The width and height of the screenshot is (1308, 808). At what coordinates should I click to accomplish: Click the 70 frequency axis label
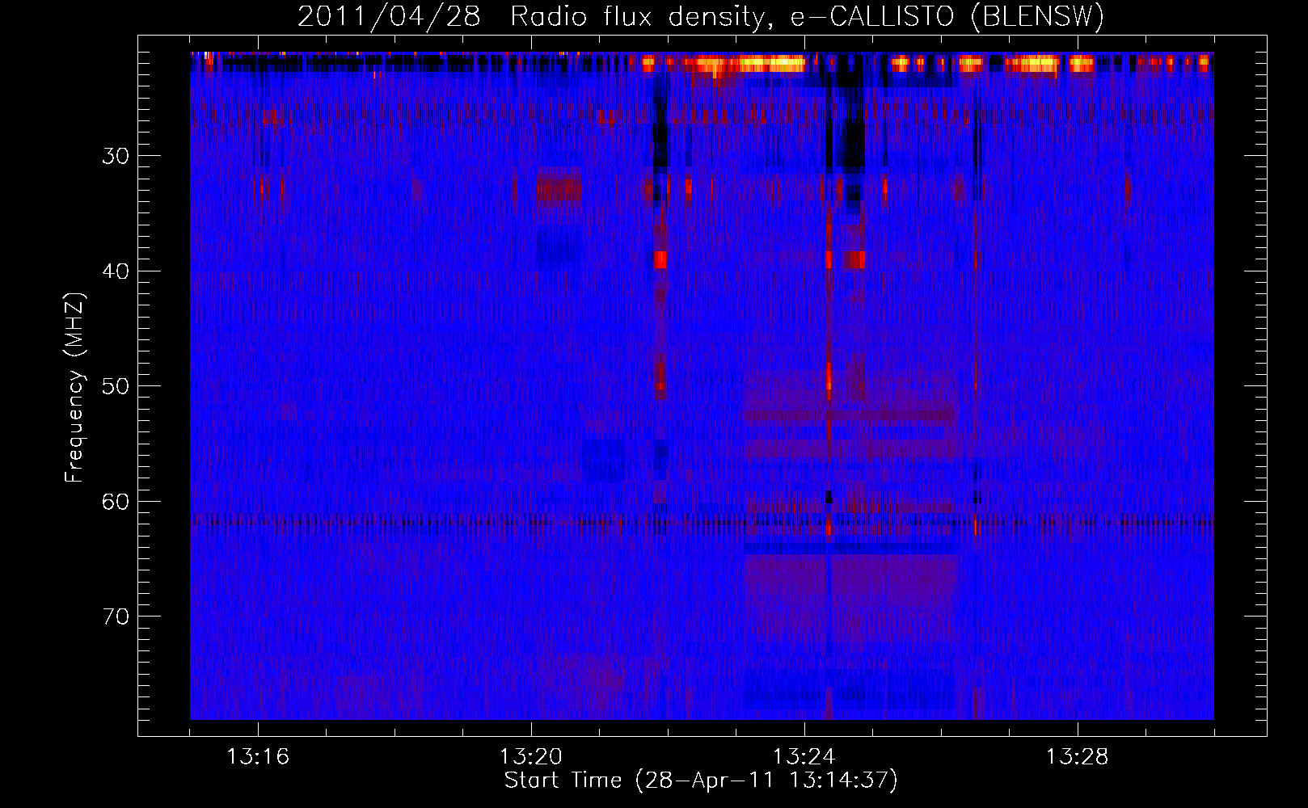[x=116, y=617]
